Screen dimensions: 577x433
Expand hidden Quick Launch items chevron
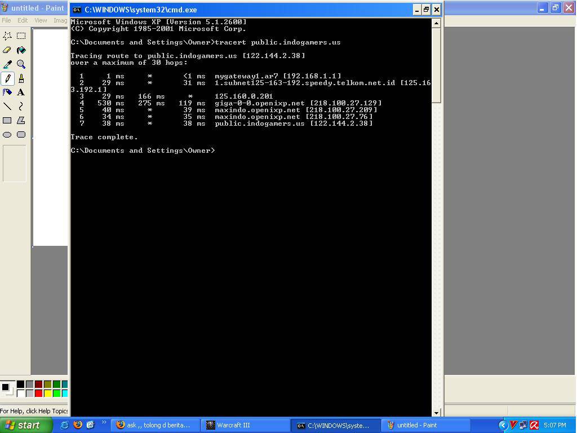pos(104,422)
